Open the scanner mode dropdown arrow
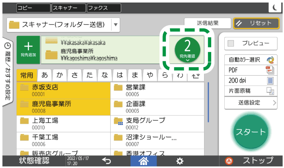The height and width of the screenshot is (168, 284). click(116, 25)
